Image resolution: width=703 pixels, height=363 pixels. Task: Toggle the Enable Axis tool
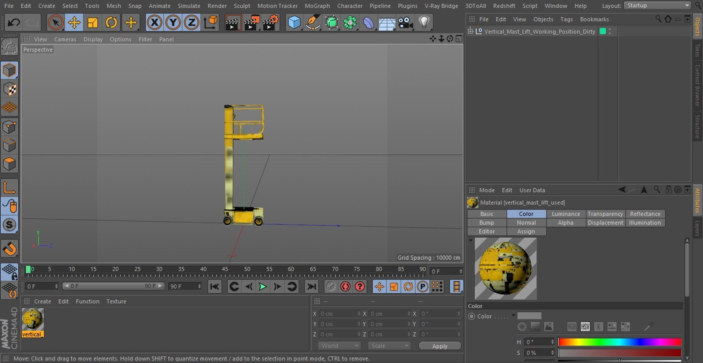pyautogui.click(x=10, y=188)
